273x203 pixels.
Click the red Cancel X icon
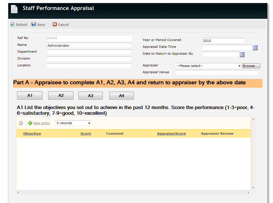[x=55, y=24]
